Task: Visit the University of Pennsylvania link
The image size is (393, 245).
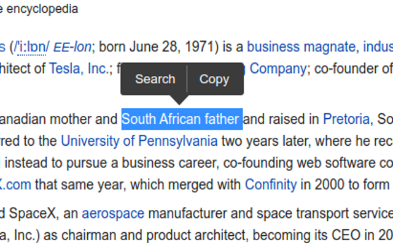Action: coord(139,141)
